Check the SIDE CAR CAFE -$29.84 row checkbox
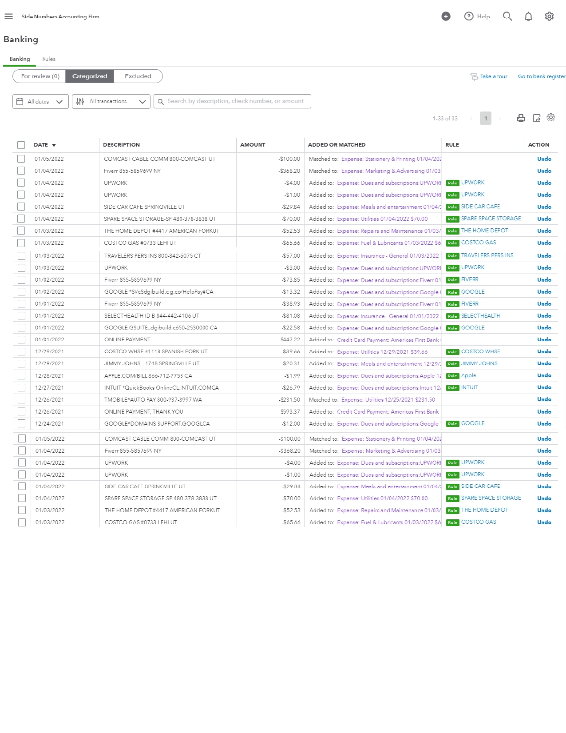The height and width of the screenshot is (733, 566). [21, 207]
